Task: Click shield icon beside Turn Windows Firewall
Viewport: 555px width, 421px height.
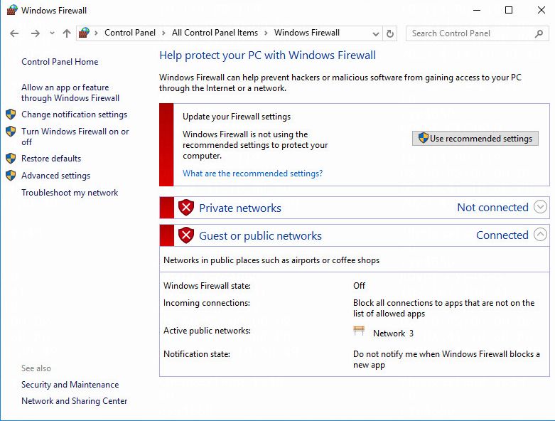Action: [11, 132]
